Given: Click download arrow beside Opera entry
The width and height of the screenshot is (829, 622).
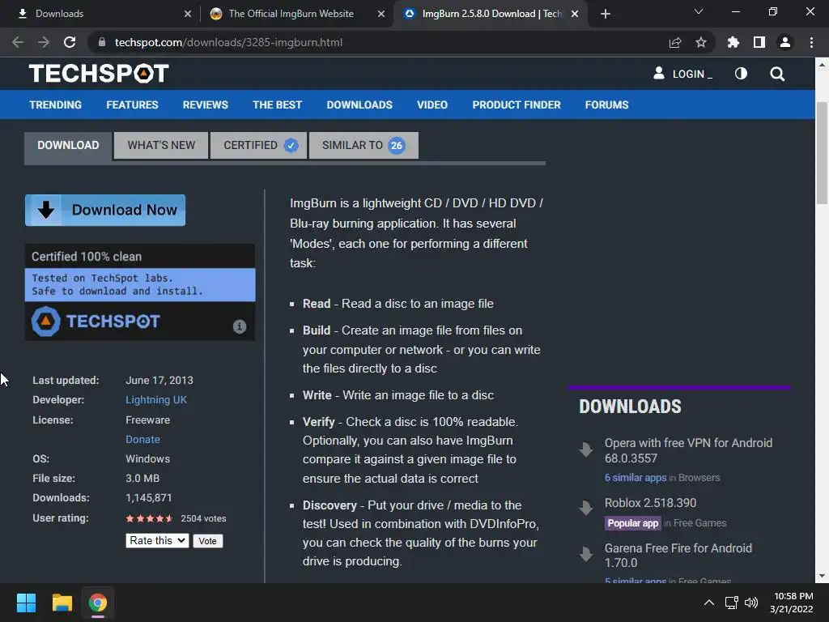Looking at the screenshot, I should (586, 449).
